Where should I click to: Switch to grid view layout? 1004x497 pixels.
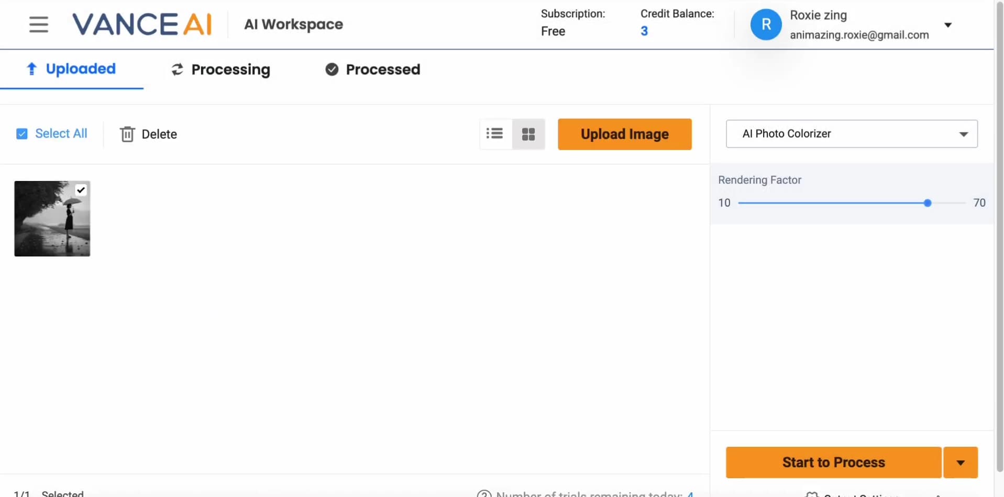528,134
